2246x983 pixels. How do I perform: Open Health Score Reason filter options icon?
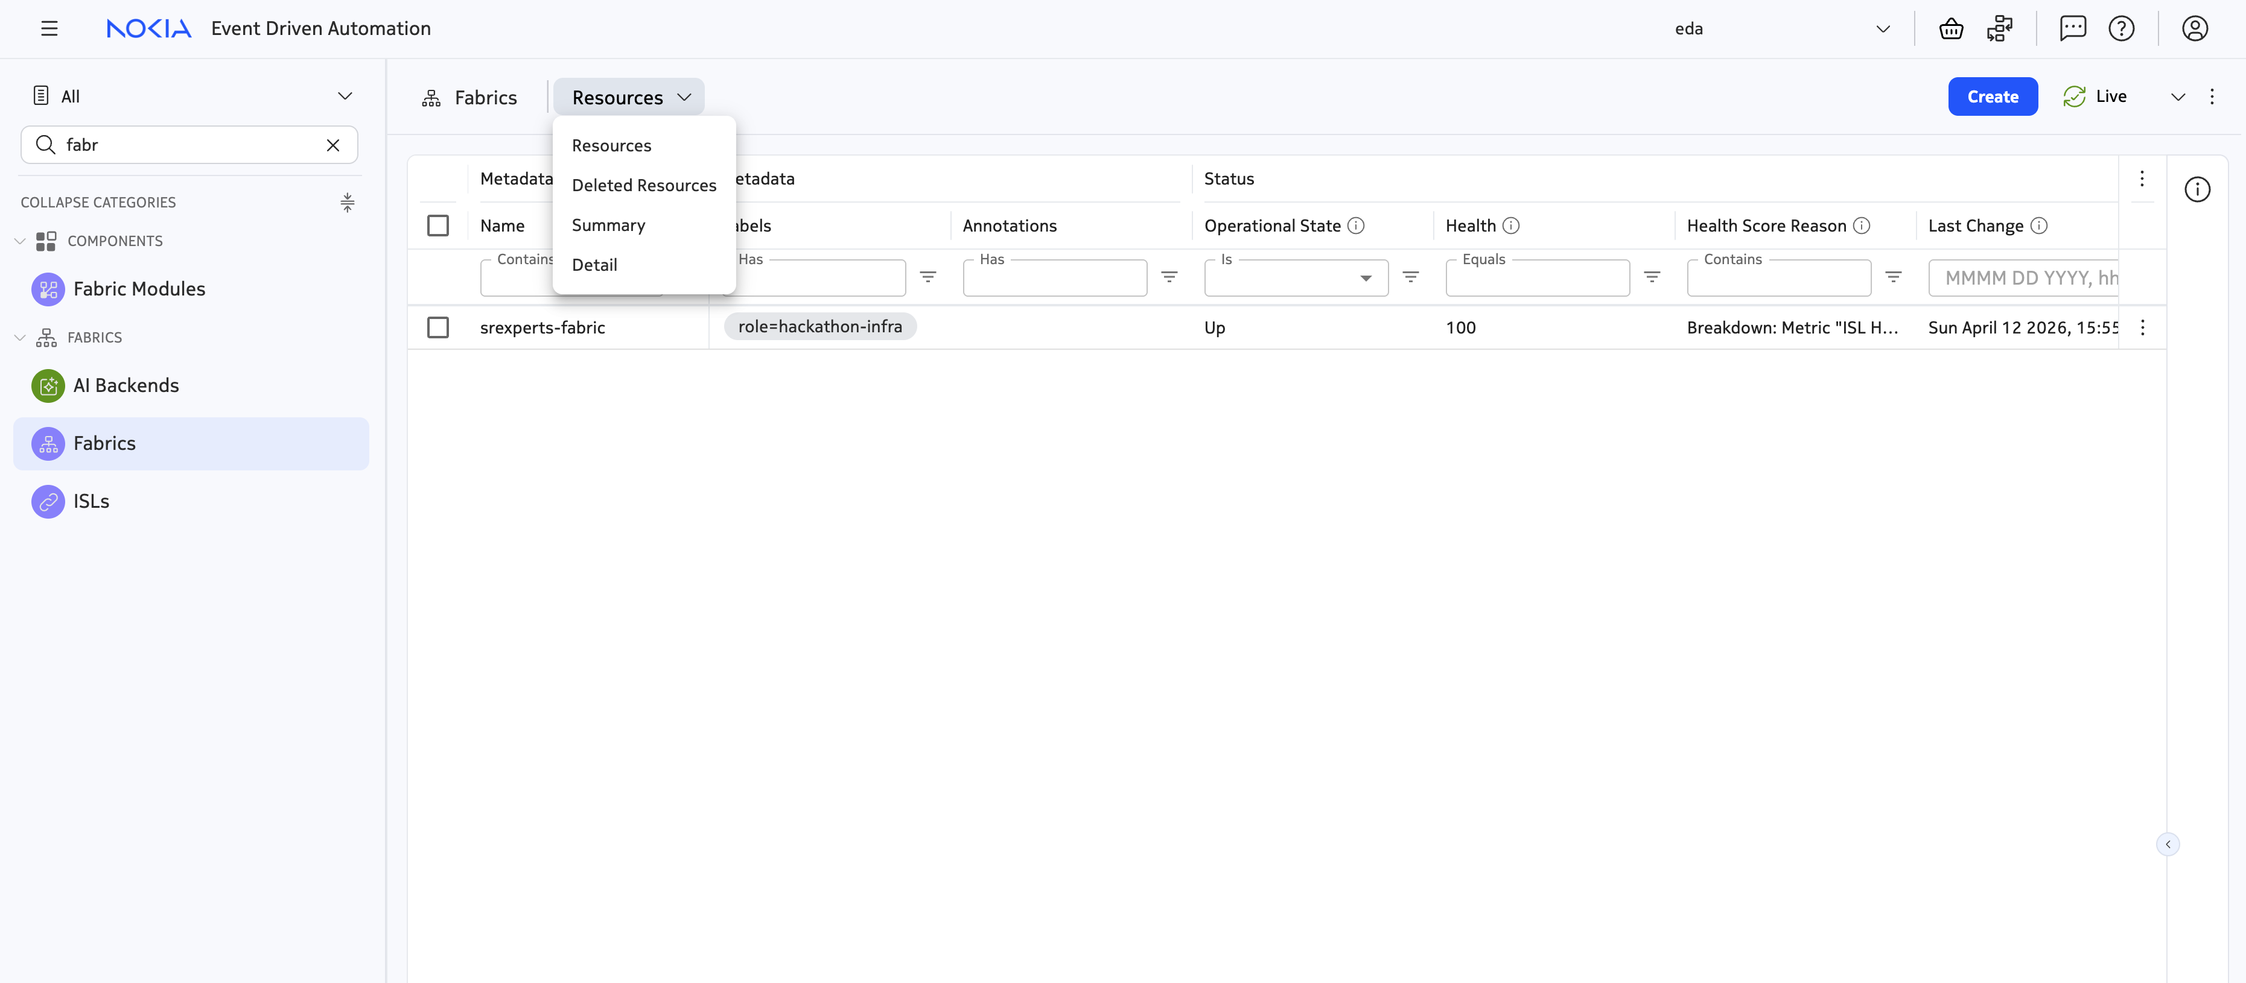pos(1893,277)
